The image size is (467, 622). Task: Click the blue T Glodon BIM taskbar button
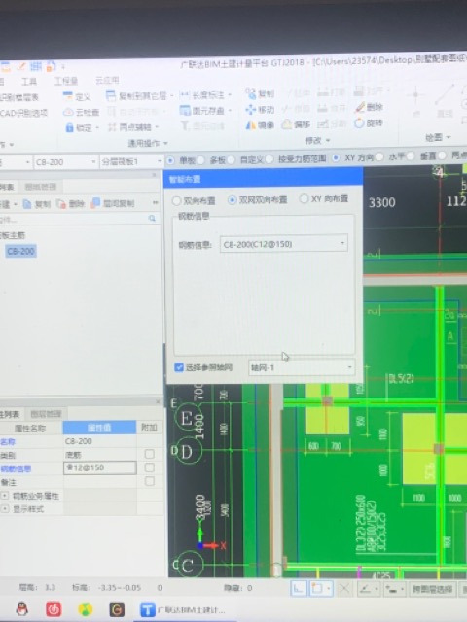coord(183,609)
